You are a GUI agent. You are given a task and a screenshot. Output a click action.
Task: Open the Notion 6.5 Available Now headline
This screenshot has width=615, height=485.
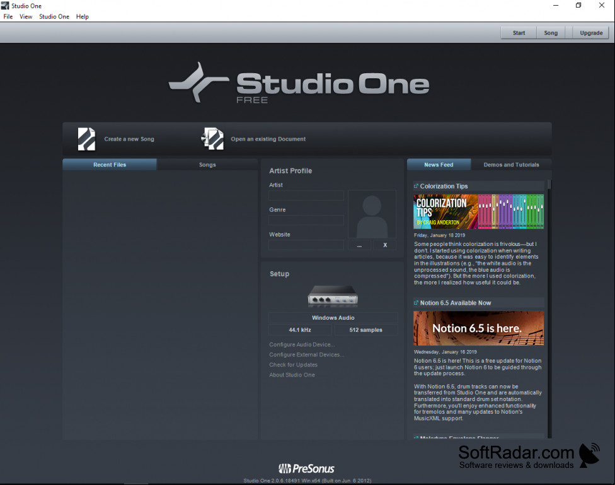coord(456,303)
